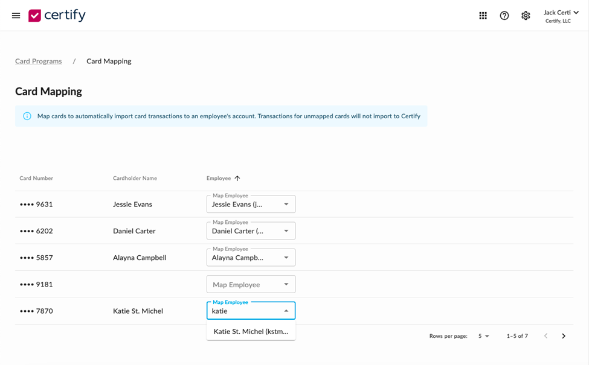Select Katie St. Michel from suggestions
589x365 pixels.
[251, 331]
